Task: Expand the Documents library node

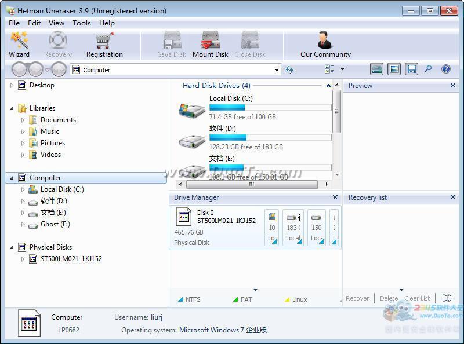Action: [x=23, y=120]
